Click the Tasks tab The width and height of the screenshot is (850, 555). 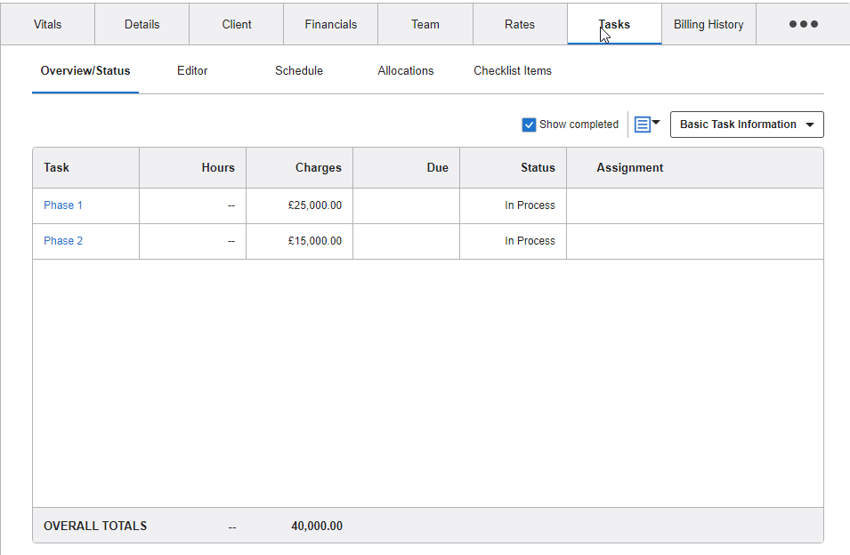(614, 24)
